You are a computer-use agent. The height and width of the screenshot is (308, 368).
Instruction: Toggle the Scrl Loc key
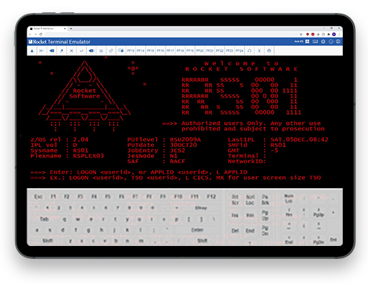(x=250, y=200)
